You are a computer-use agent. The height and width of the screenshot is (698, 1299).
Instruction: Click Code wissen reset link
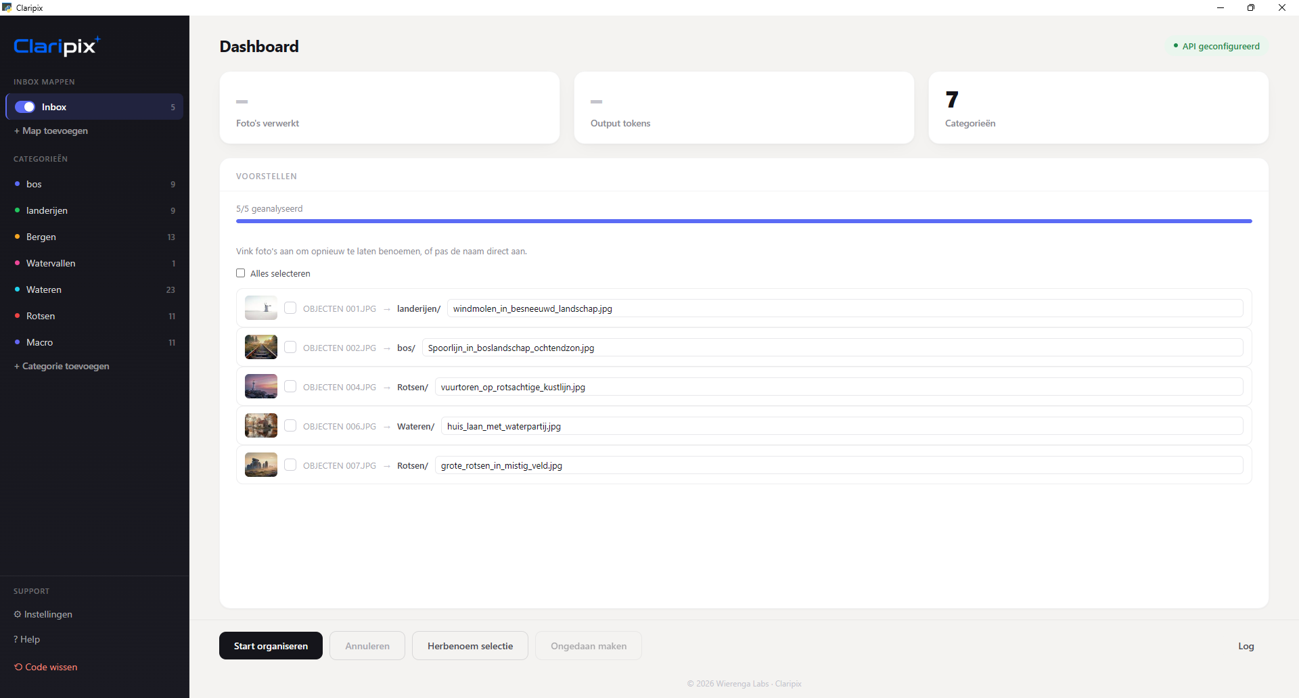45,667
